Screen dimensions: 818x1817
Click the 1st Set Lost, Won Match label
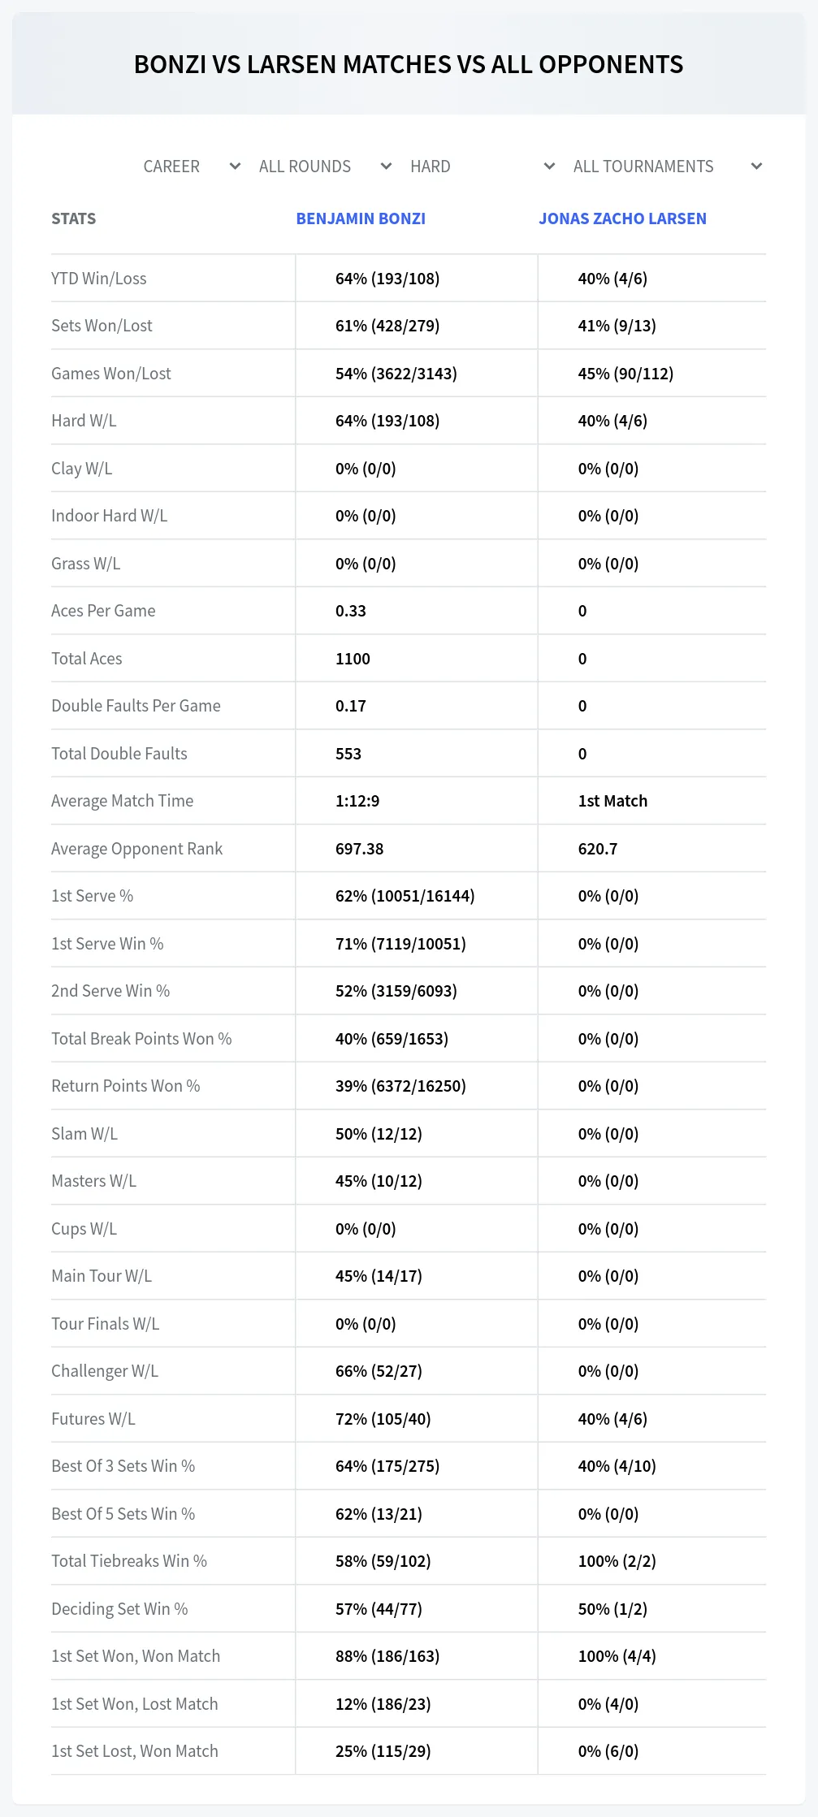click(135, 1751)
